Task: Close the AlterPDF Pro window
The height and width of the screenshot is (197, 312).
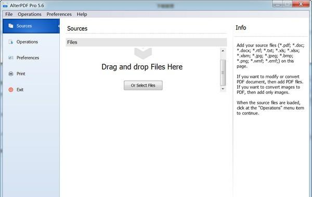Action: pos(301,4)
